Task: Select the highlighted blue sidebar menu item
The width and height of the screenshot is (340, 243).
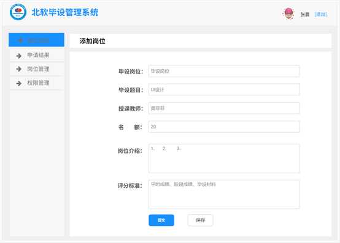Action: (36, 40)
